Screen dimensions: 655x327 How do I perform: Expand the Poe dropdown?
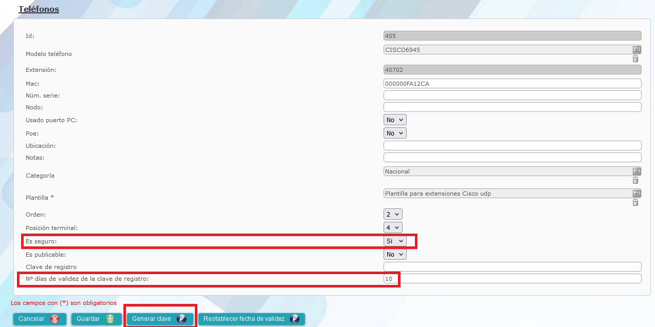pos(395,133)
